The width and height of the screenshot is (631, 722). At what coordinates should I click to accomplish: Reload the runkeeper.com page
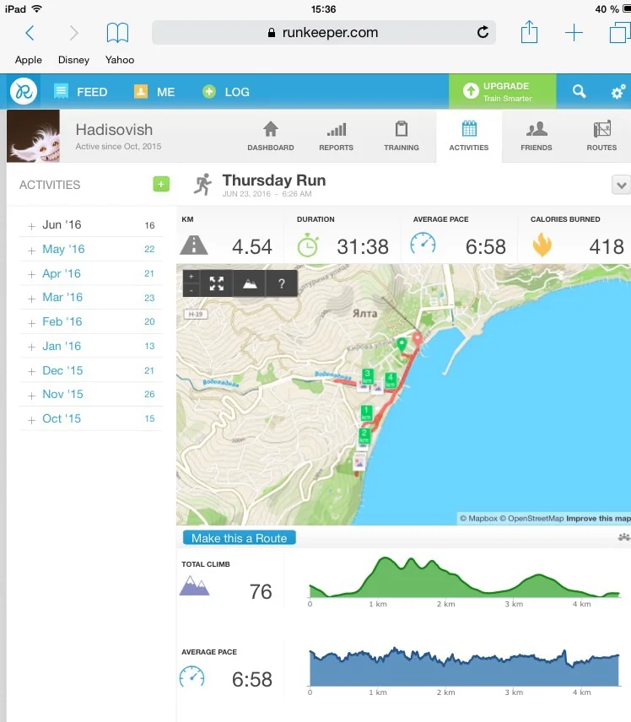(483, 32)
